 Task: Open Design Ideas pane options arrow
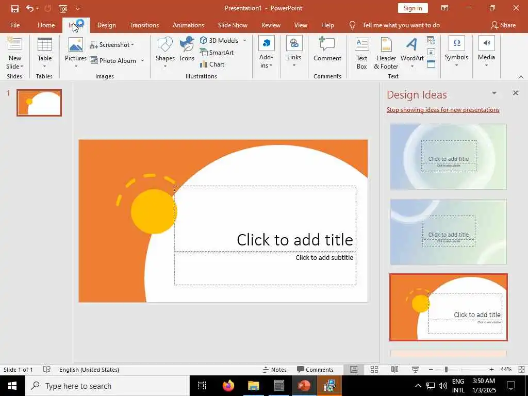pyautogui.click(x=494, y=93)
